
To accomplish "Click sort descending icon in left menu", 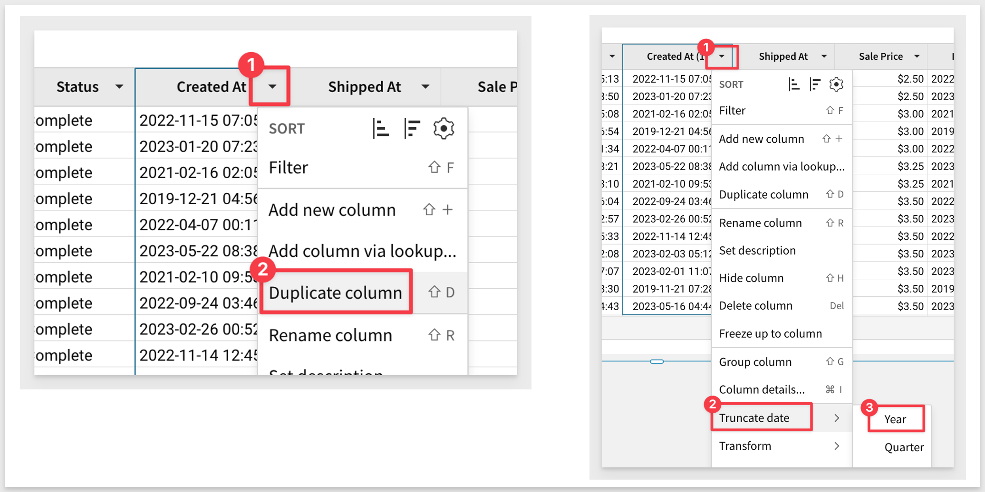I will [412, 129].
